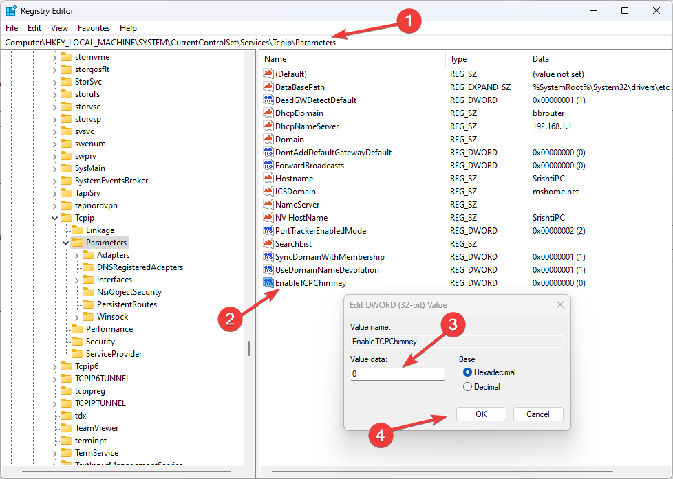Select the ServiceProvider tree item
Image resolution: width=673 pixels, height=479 pixels.
[114, 354]
